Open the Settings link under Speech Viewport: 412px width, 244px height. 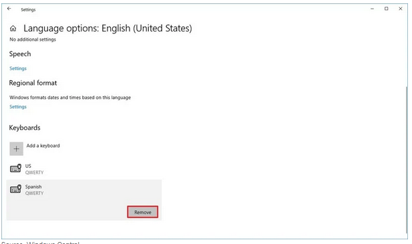point(18,68)
